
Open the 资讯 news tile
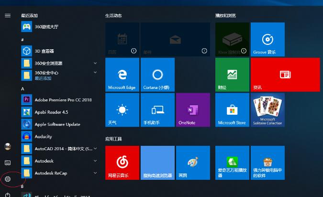point(285,75)
